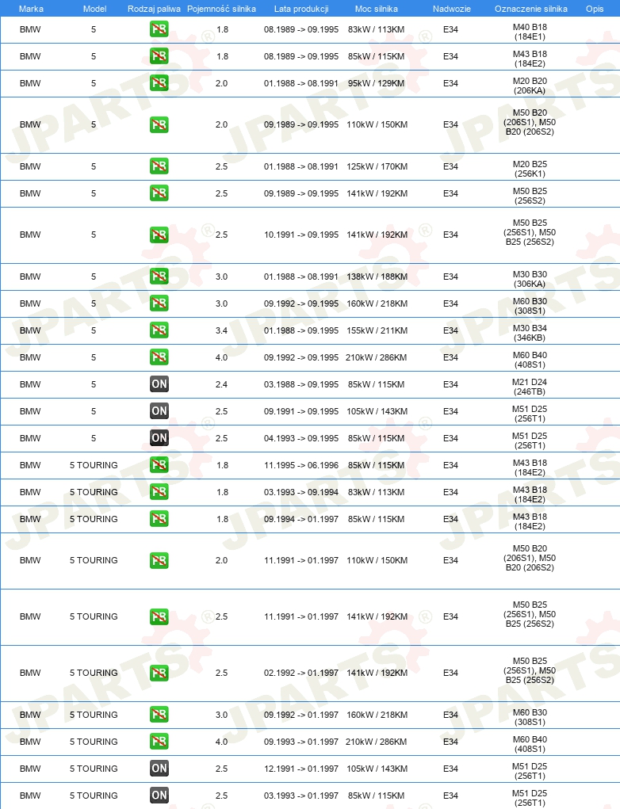Click the petrol icon in the BMW 5 85kW M43 B18 row
This screenshot has height=809, width=620.
click(x=159, y=56)
